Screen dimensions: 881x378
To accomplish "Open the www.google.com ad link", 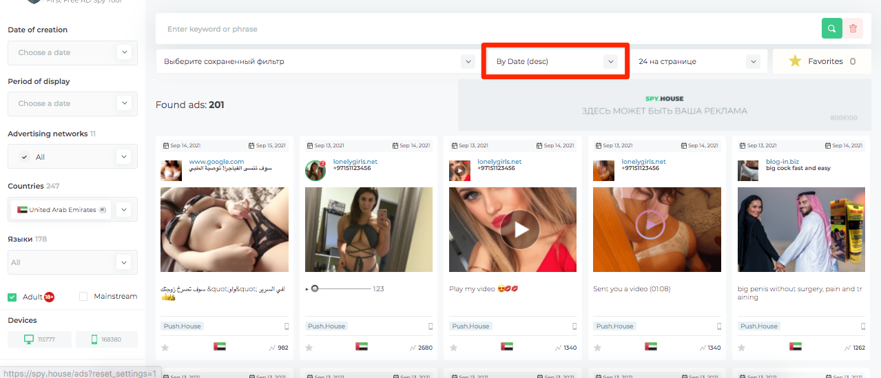I will [x=216, y=162].
